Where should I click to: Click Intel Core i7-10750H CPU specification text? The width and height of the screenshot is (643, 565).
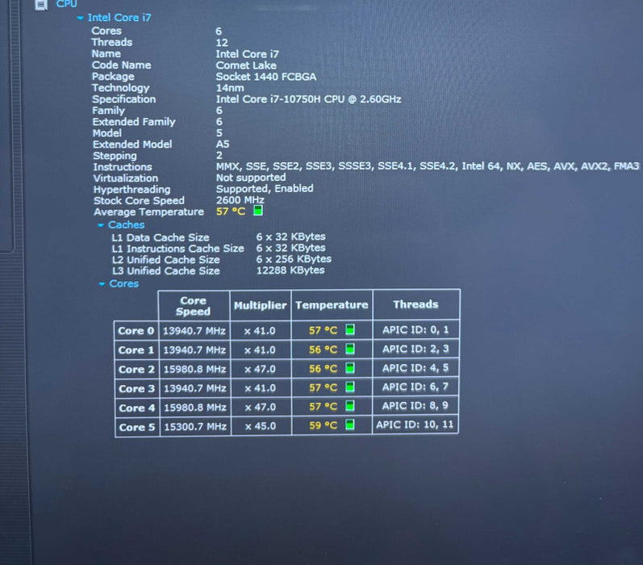[x=308, y=99]
